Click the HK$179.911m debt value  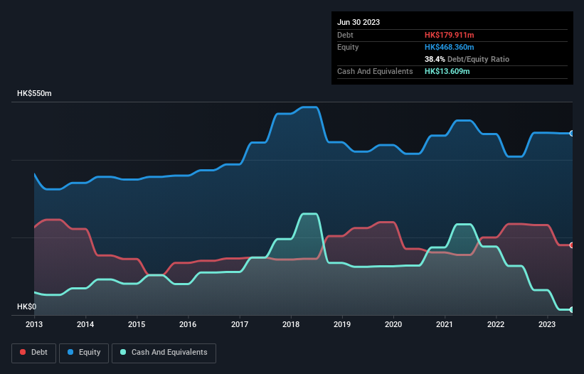pos(449,35)
